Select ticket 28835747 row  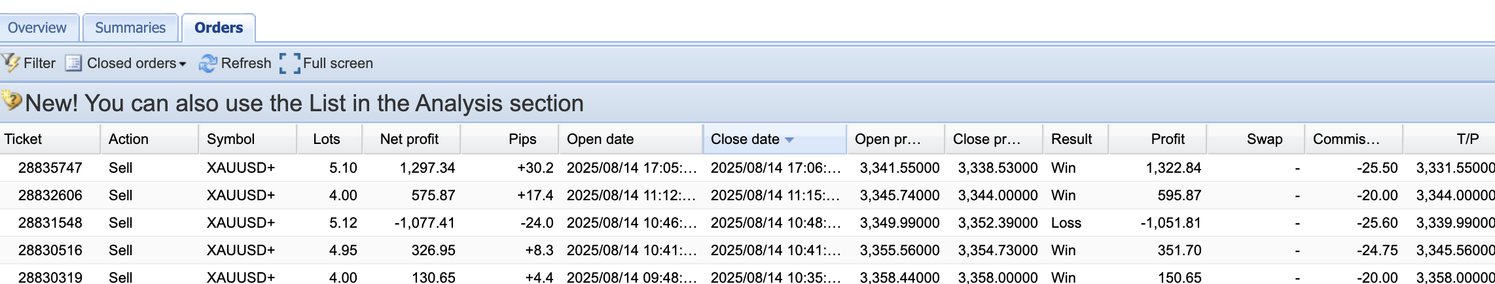point(50,168)
